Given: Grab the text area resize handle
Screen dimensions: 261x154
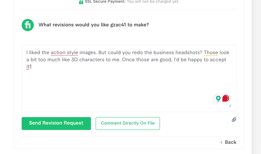Looking at the screenshot, I should [230, 106].
